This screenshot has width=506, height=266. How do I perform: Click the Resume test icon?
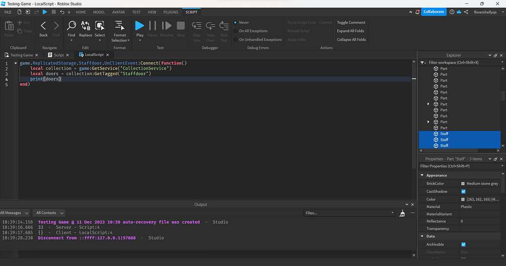pos(167,25)
